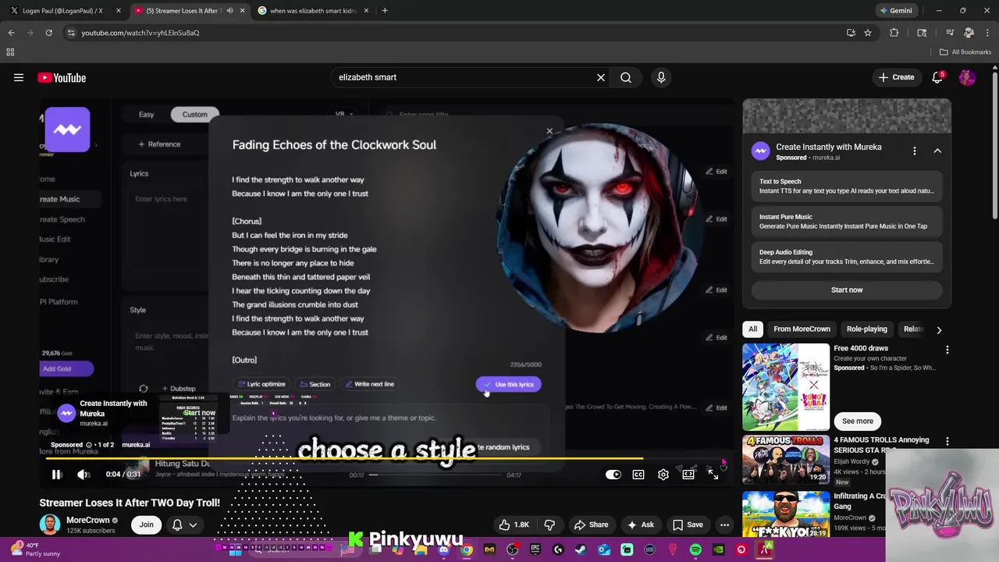Switch to the Logan Paul X tab

click(62, 11)
